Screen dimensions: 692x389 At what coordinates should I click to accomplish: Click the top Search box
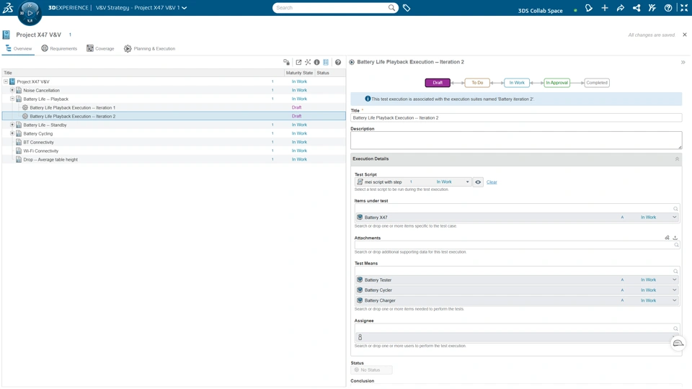coord(335,7)
